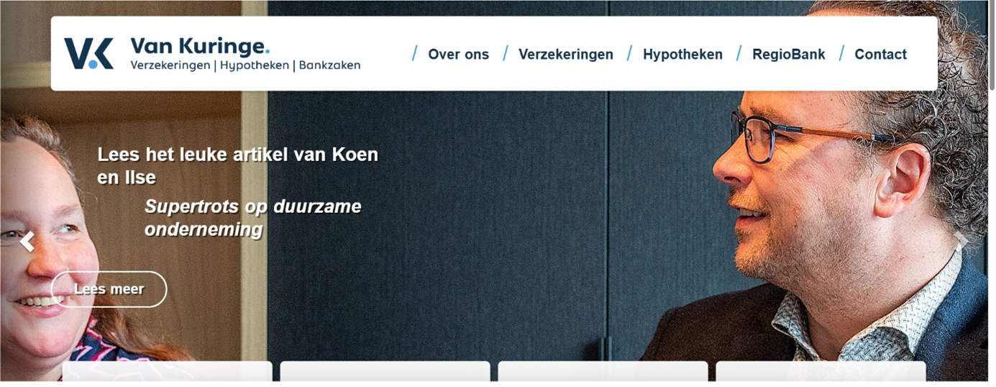This screenshot has width=996, height=387.
Task: Open the Over ons menu
Action: (x=458, y=55)
